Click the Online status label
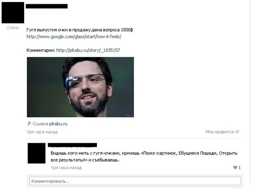This screenshot has height=190, width=255. pos(12,28)
